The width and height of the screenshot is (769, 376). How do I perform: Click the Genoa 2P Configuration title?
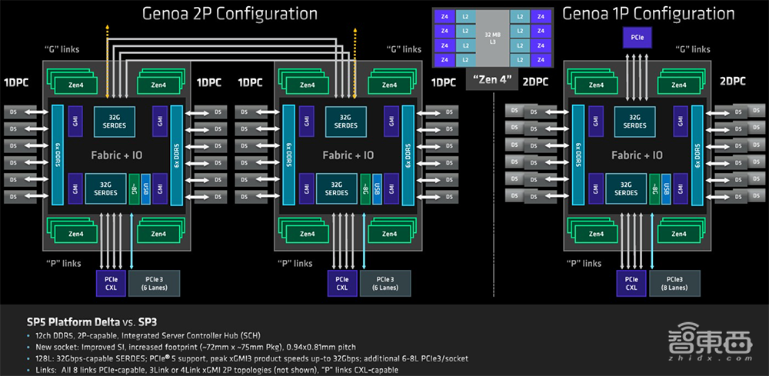pyautogui.click(x=217, y=14)
